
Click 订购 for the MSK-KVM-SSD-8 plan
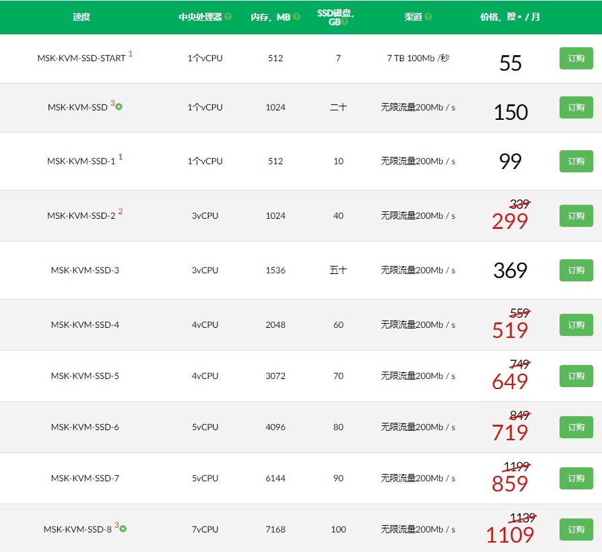click(576, 529)
